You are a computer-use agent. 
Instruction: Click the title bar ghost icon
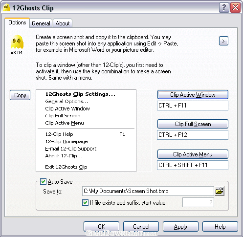6,8
